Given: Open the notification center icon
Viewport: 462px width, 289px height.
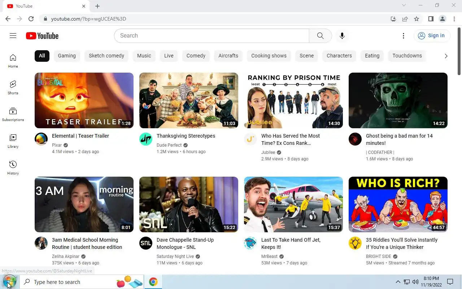Looking at the screenshot, I should (450, 282).
